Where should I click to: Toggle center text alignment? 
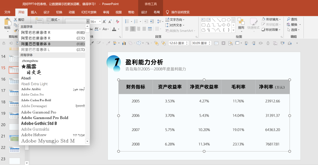pos(133,29)
